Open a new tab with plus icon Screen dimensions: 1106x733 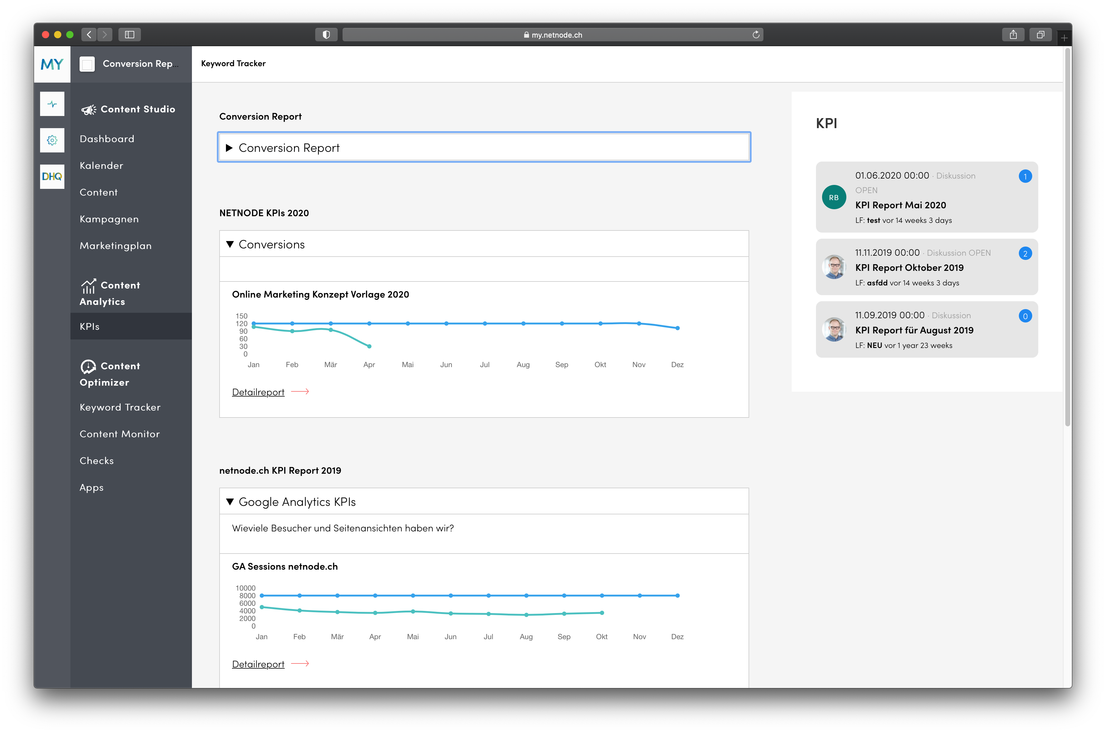point(1064,38)
